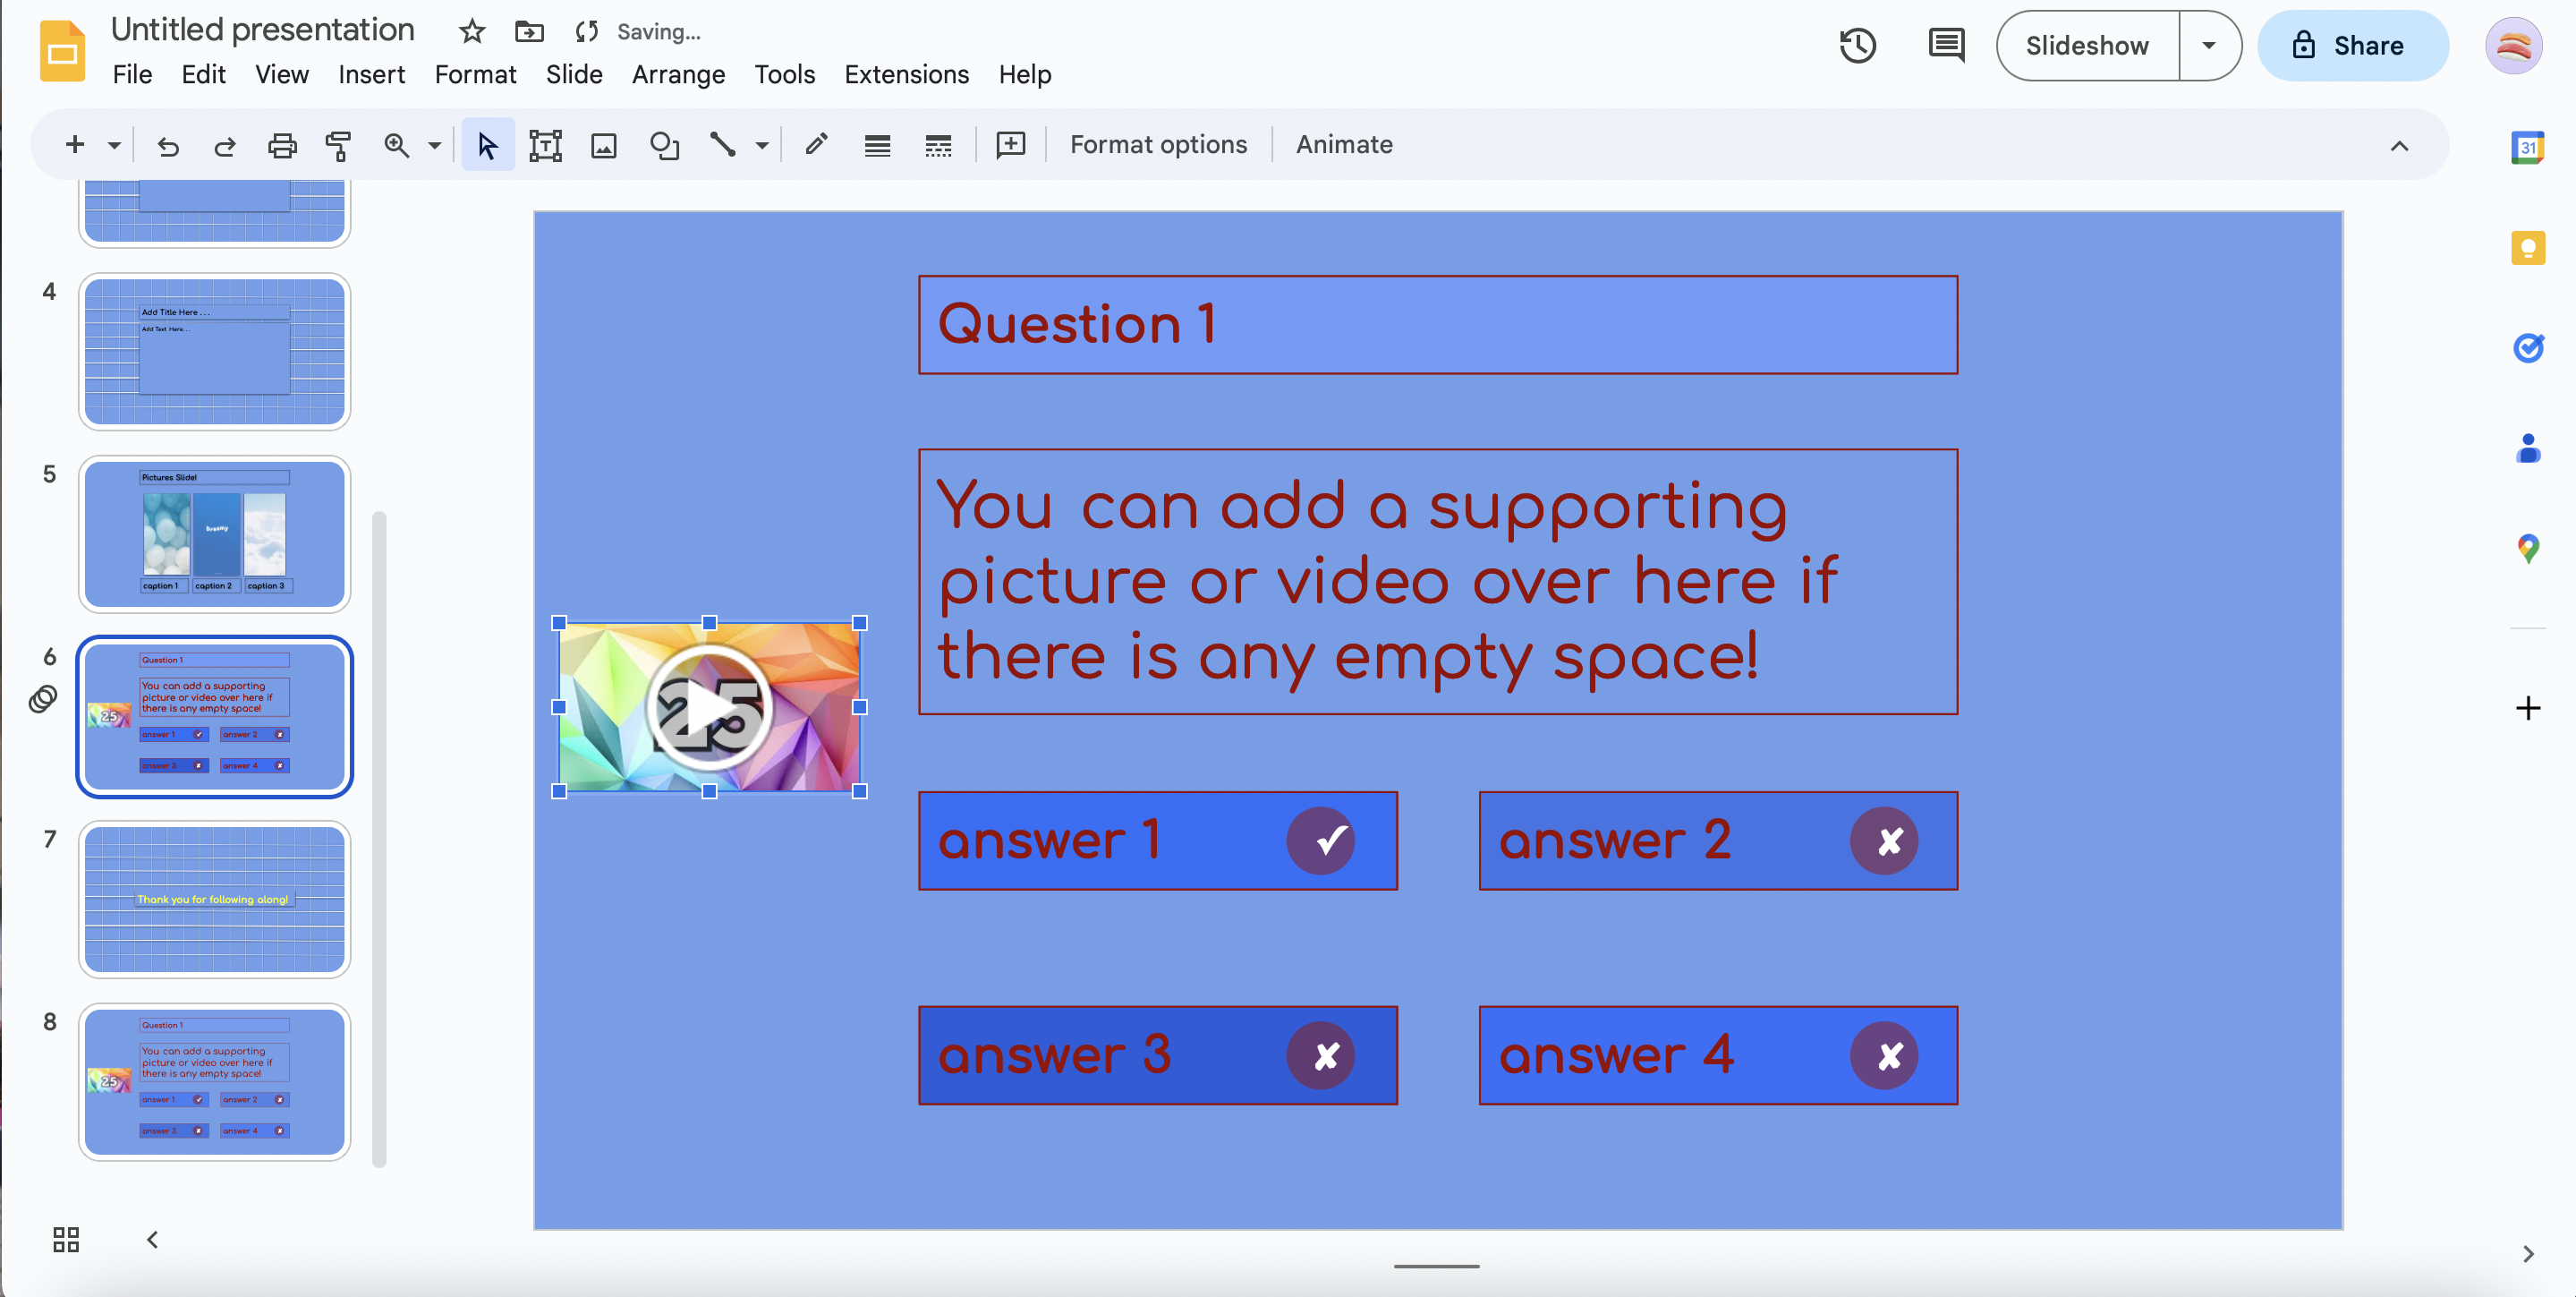The width and height of the screenshot is (2576, 1297).
Task: Click the Google Slides home logo
Action: (62, 50)
